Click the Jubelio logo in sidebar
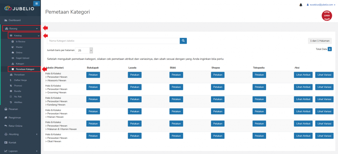 [19, 8]
